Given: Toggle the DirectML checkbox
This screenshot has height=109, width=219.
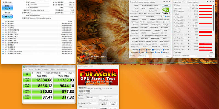Looking at the screenshot, I should click(163, 50).
